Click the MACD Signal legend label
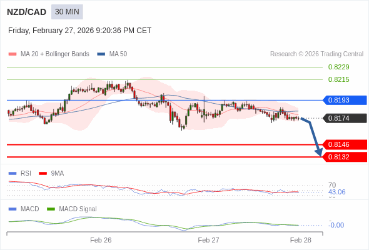Viewport: 369px width, 250px height. pyautogui.click(x=78, y=209)
